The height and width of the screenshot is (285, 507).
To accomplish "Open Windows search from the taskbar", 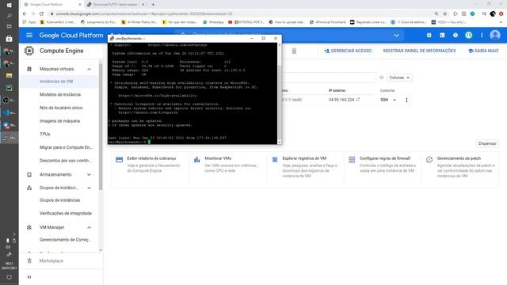I will [x=9, y=16].
